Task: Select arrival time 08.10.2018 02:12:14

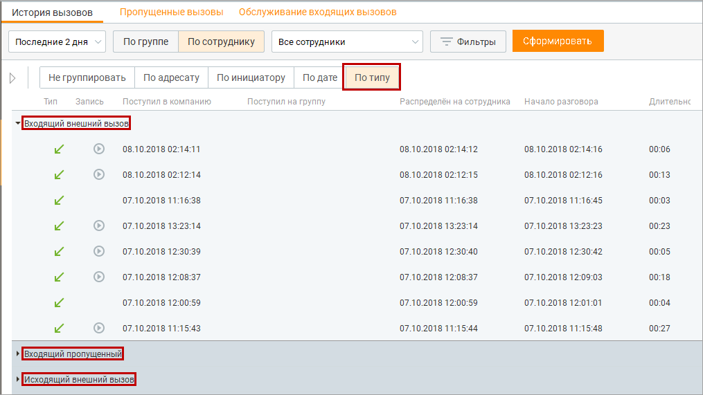Action: 161,174
